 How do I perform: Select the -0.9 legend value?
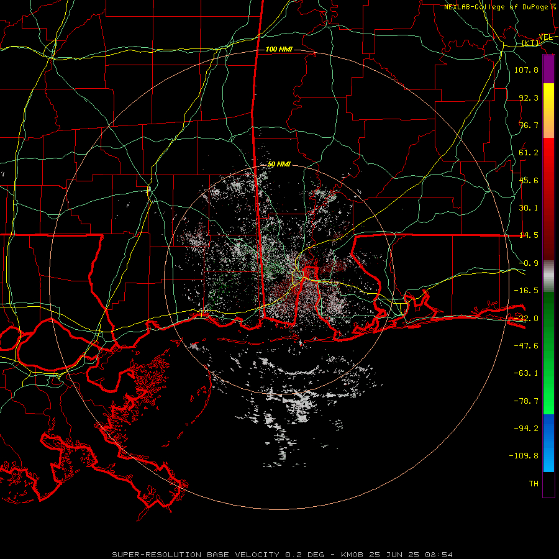coord(529,263)
